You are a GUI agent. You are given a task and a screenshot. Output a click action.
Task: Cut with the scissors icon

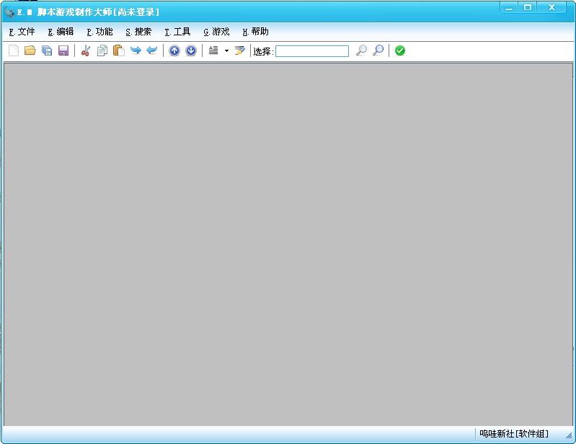click(x=86, y=50)
